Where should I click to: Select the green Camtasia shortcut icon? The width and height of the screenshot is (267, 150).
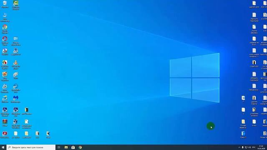[x=16, y=5]
